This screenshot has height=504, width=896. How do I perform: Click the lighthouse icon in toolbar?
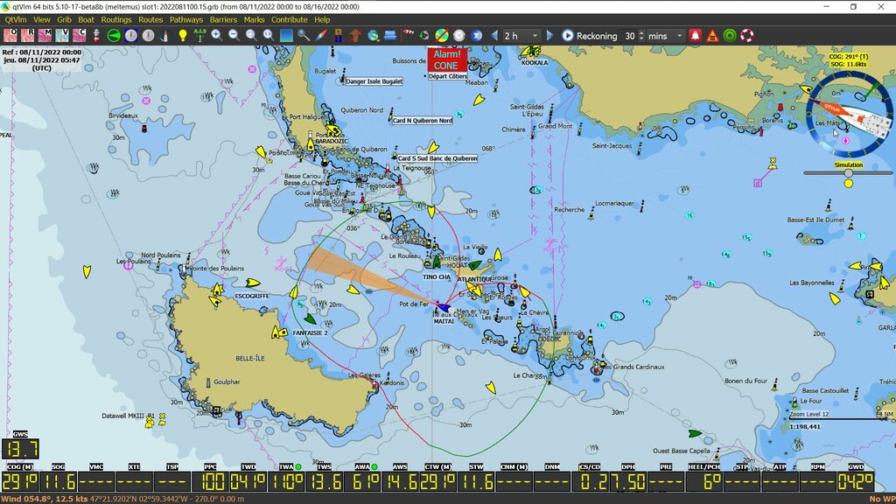coord(96,35)
